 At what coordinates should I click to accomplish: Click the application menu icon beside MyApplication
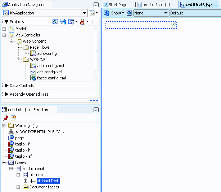92,13
